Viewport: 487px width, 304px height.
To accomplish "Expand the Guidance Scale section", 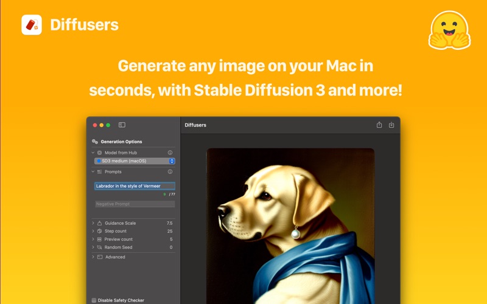I will 93,223.
